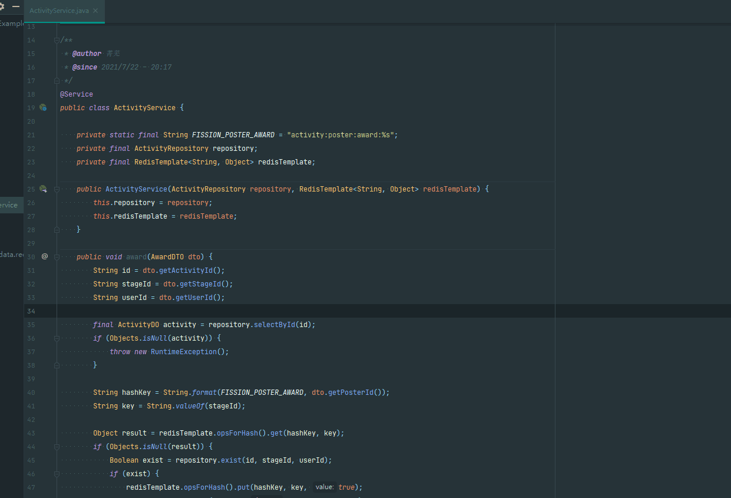Click line number 40 in the gutter
Image resolution: width=731 pixels, height=498 pixels.
[x=31, y=393]
